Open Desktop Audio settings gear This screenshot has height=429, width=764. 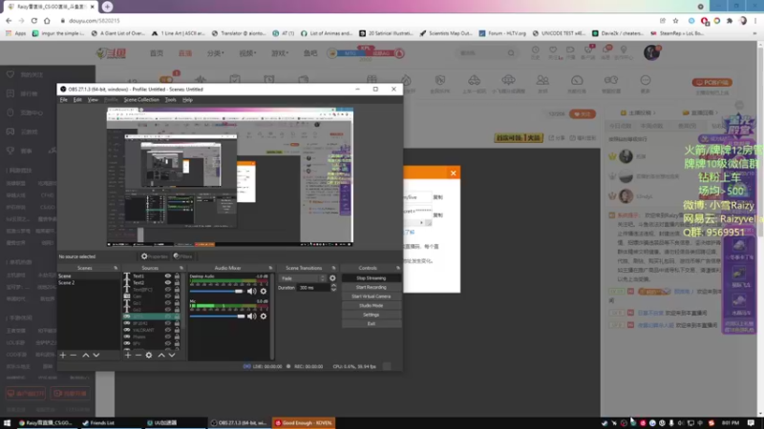pyautogui.click(x=264, y=292)
